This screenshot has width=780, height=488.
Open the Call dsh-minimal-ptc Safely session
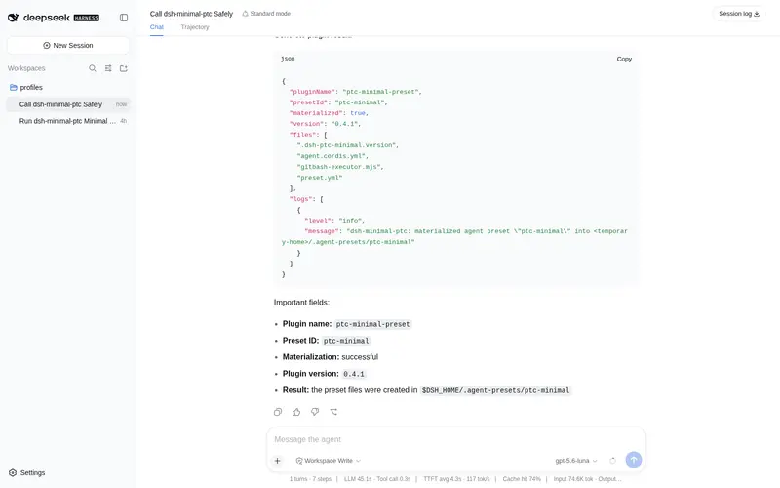point(68,104)
